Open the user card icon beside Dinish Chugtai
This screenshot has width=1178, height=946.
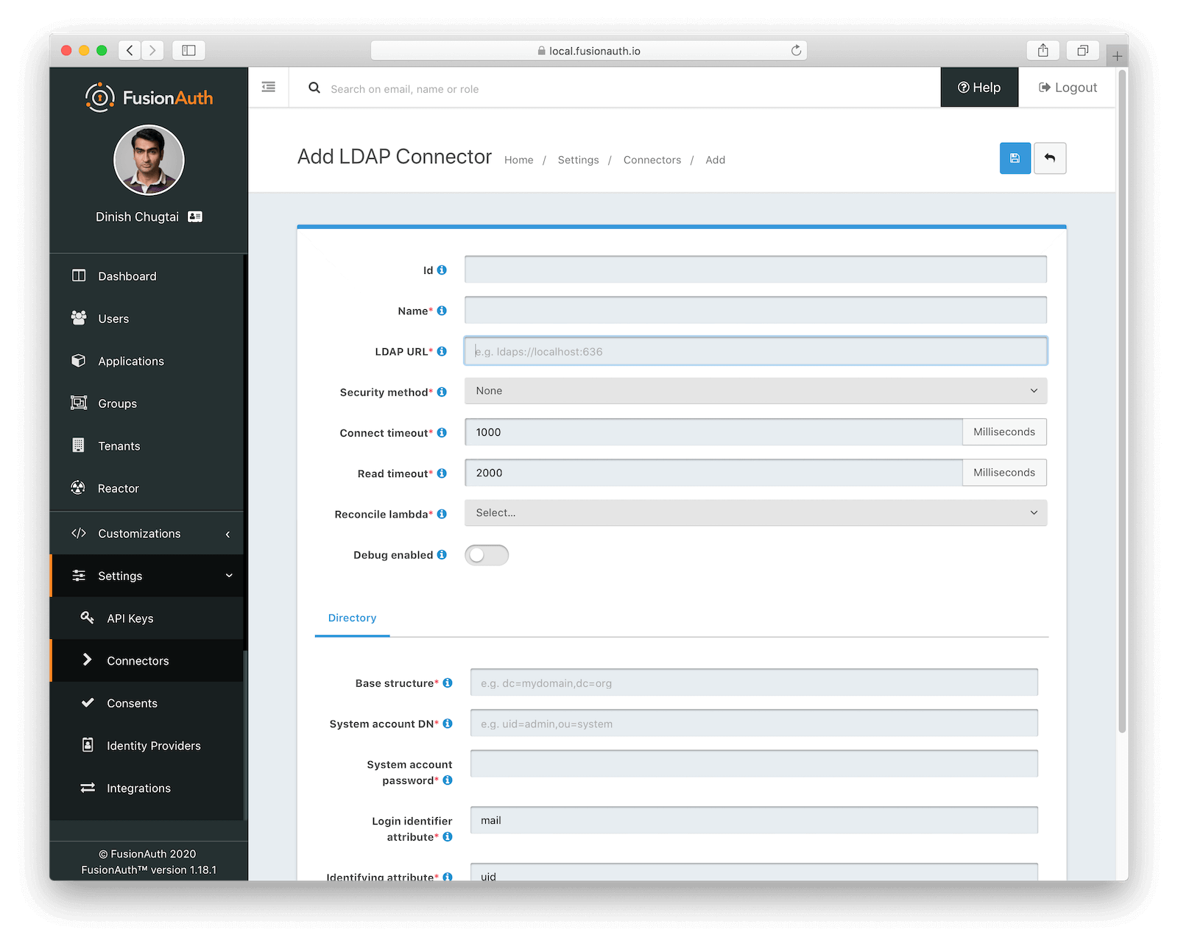195,216
